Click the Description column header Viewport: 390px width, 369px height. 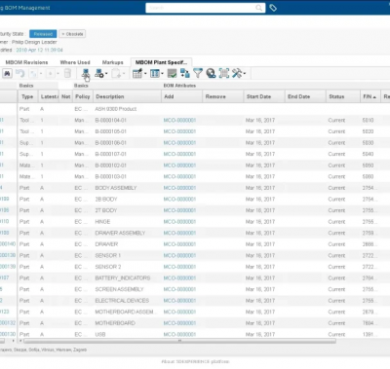[127, 96]
